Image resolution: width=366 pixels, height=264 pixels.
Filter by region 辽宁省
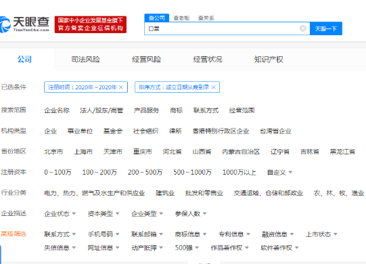(280, 152)
